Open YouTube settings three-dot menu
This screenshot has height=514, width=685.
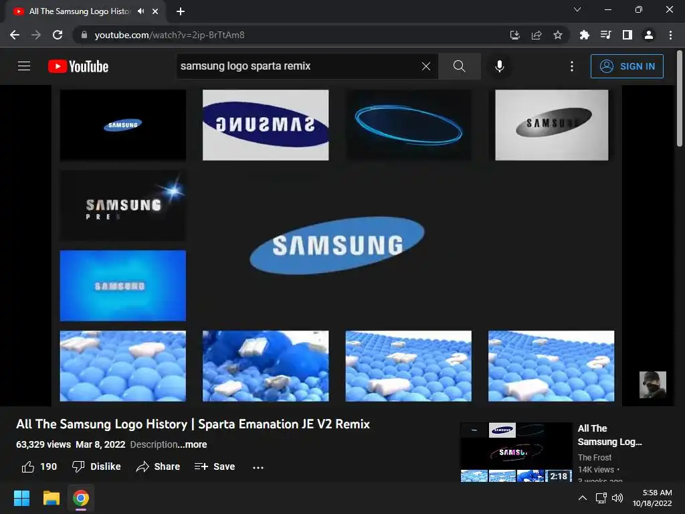571,66
